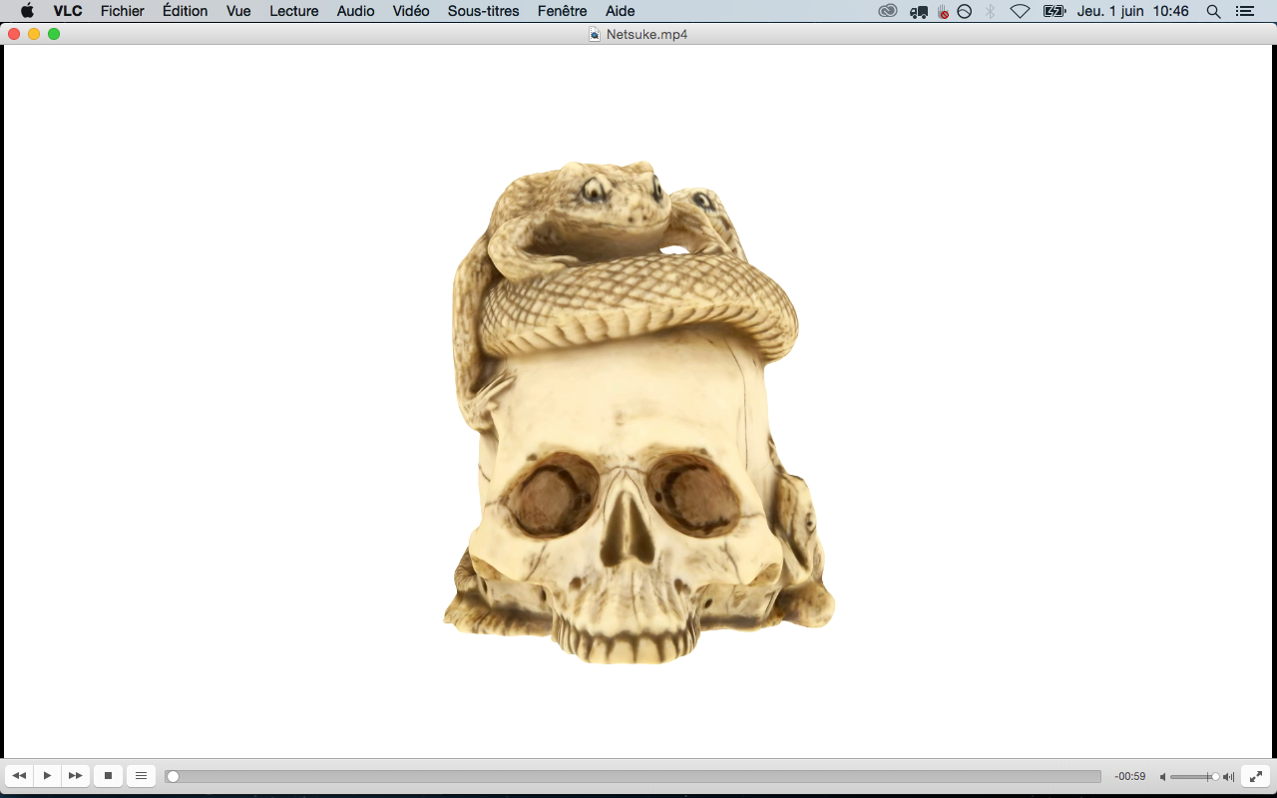This screenshot has height=798, width=1277.
Task: Click the Netsuke.mp4 window title
Action: [x=647, y=34]
